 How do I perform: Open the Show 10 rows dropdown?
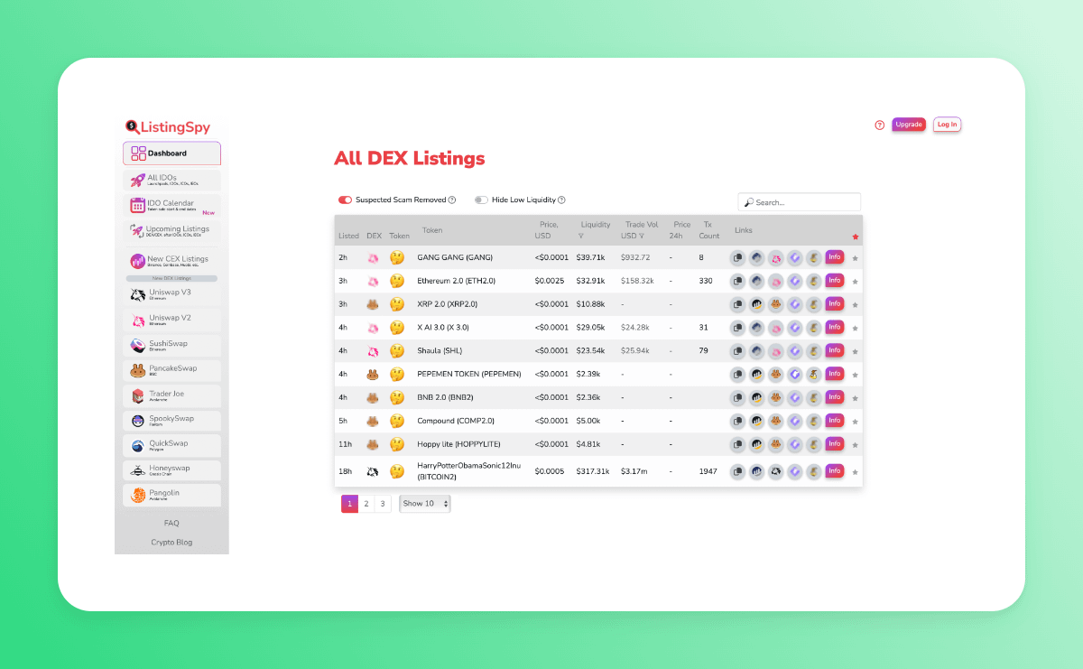tap(424, 504)
